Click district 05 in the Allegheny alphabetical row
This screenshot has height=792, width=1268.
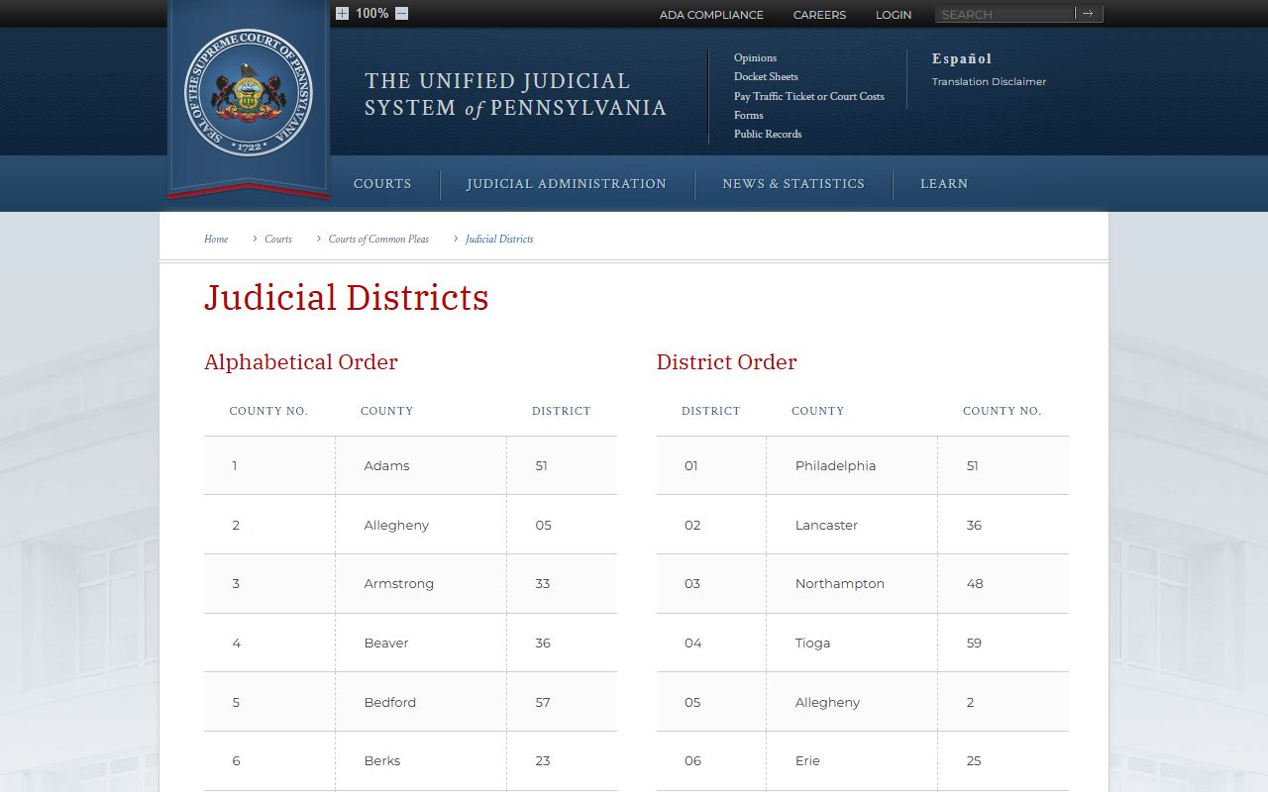coord(543,525)
